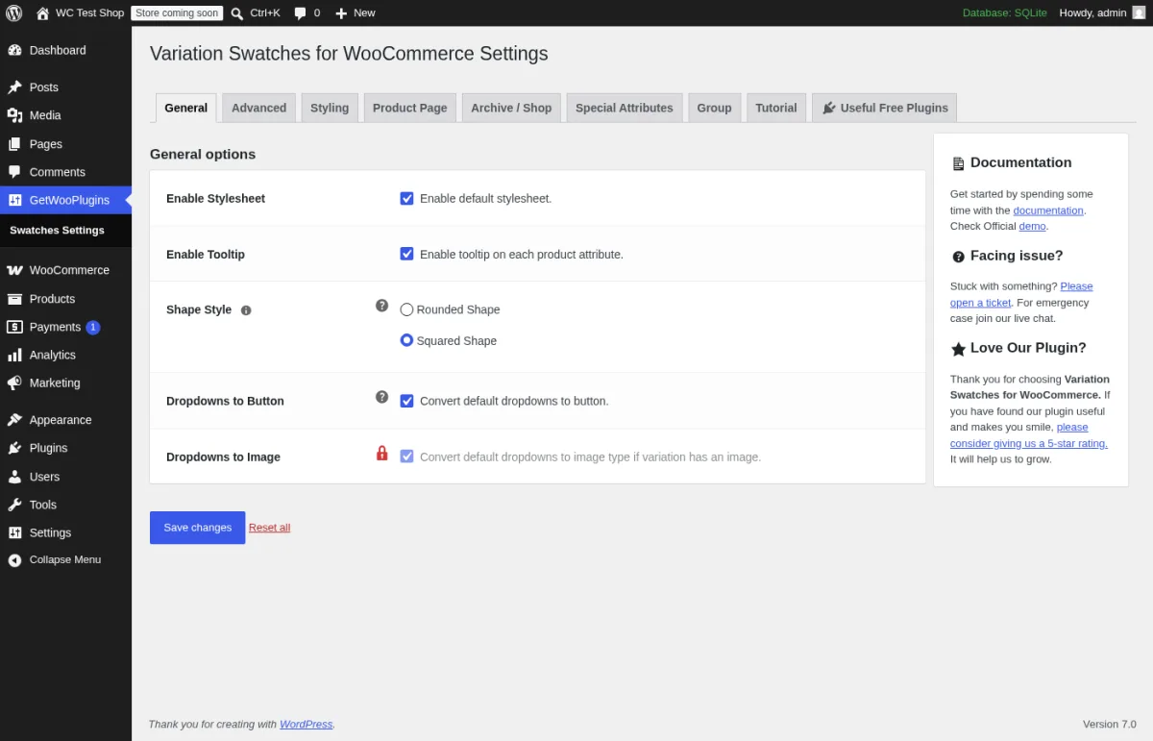Click the plus New icon in admin bar

341,13
